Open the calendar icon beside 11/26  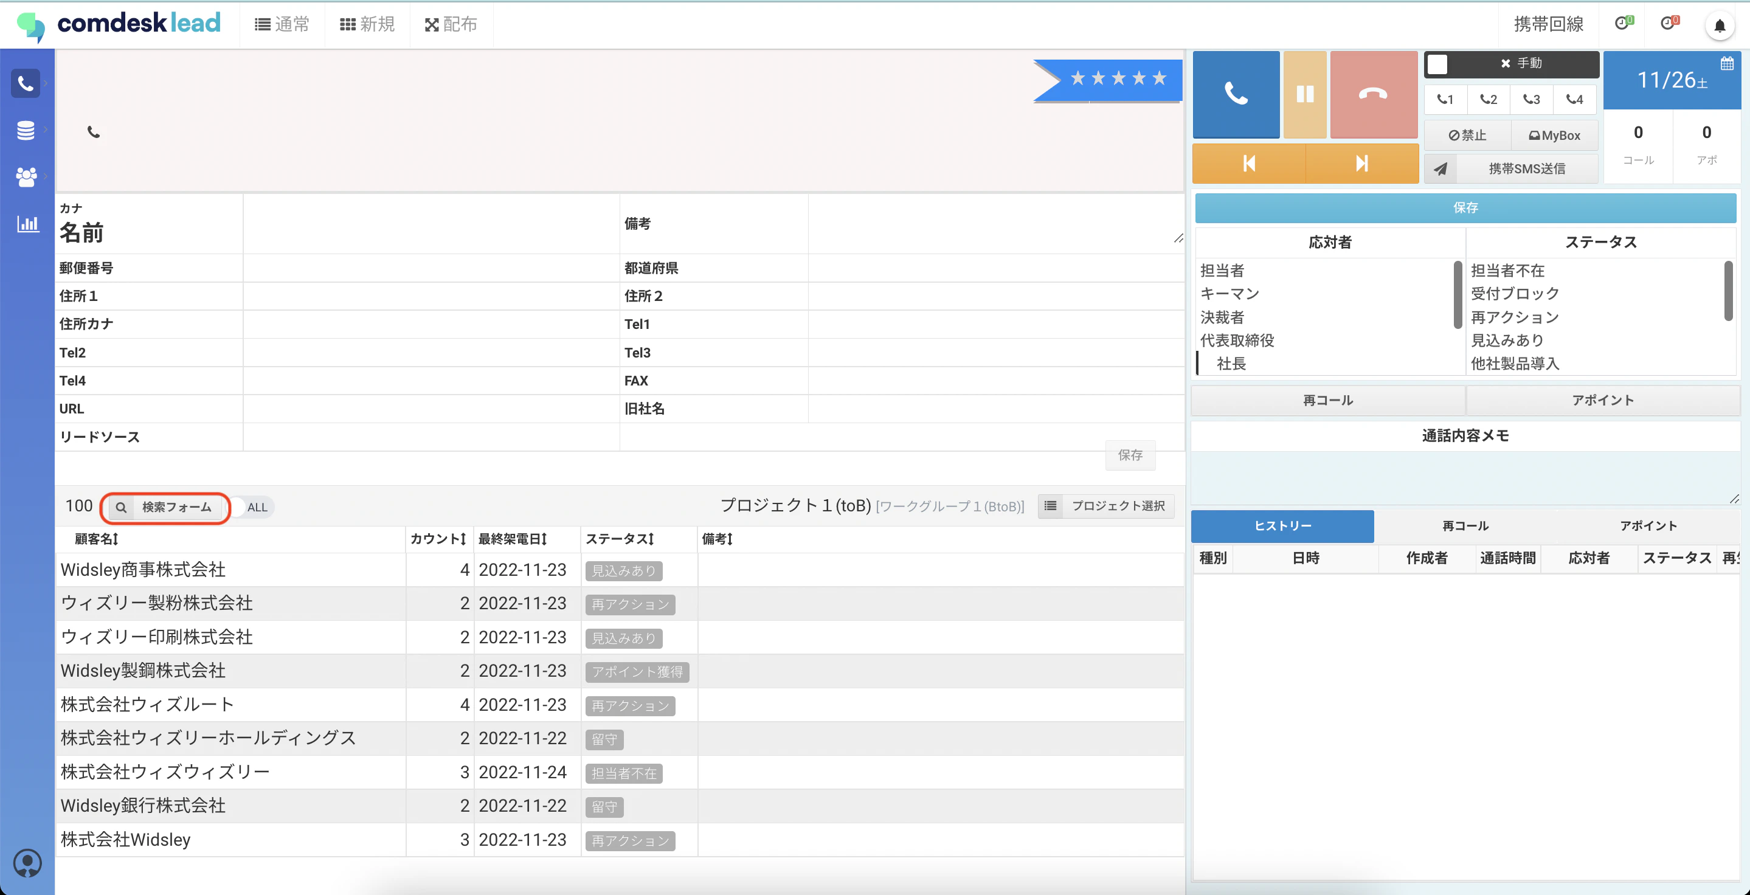click(1727, 64)
